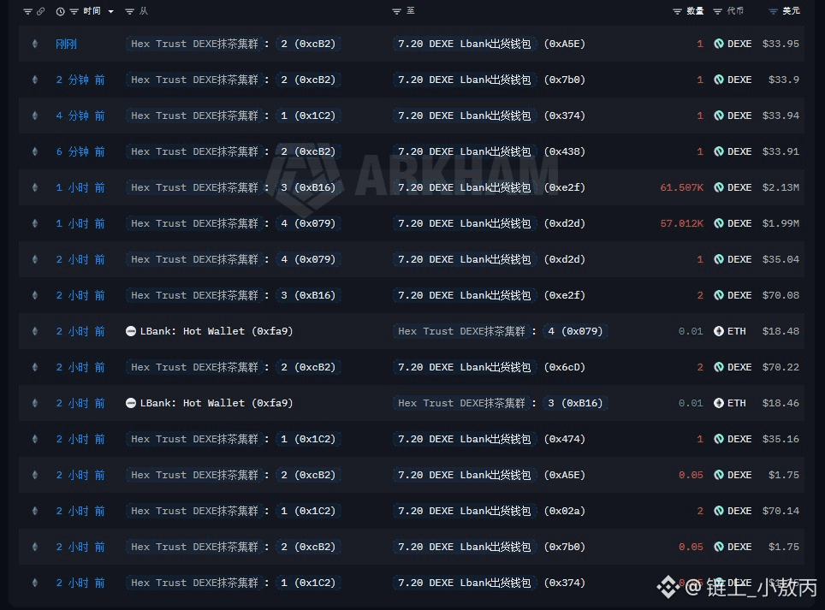
Task: Open the 代币 (token) column filter
Action: pos(717,12)
